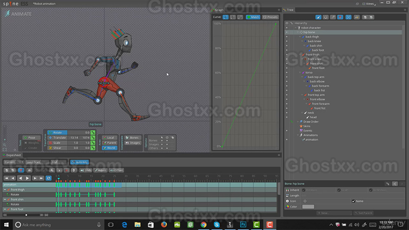Click the Scale key button in Transform

(x=93, y=143)
